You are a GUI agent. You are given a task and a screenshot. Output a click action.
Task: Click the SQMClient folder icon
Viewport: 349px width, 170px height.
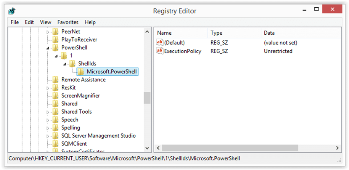[x=56, y=144]
